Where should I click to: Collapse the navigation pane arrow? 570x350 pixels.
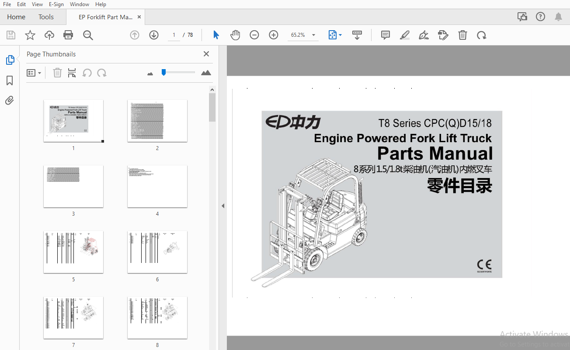click(222, 206)
